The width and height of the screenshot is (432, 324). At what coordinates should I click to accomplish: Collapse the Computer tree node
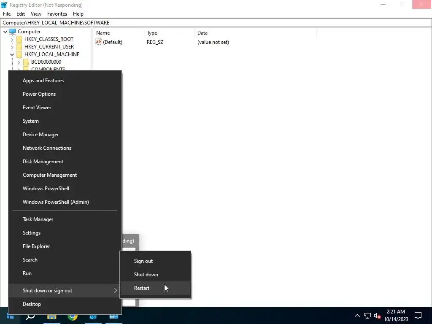[5, 32]
